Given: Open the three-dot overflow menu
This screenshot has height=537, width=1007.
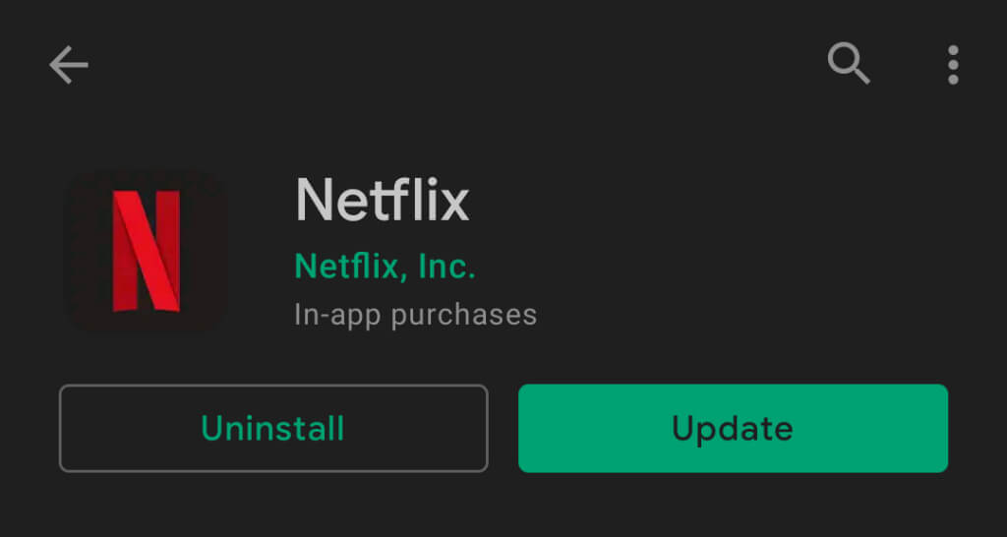Looking at the screenshot, I should [953, 65].
